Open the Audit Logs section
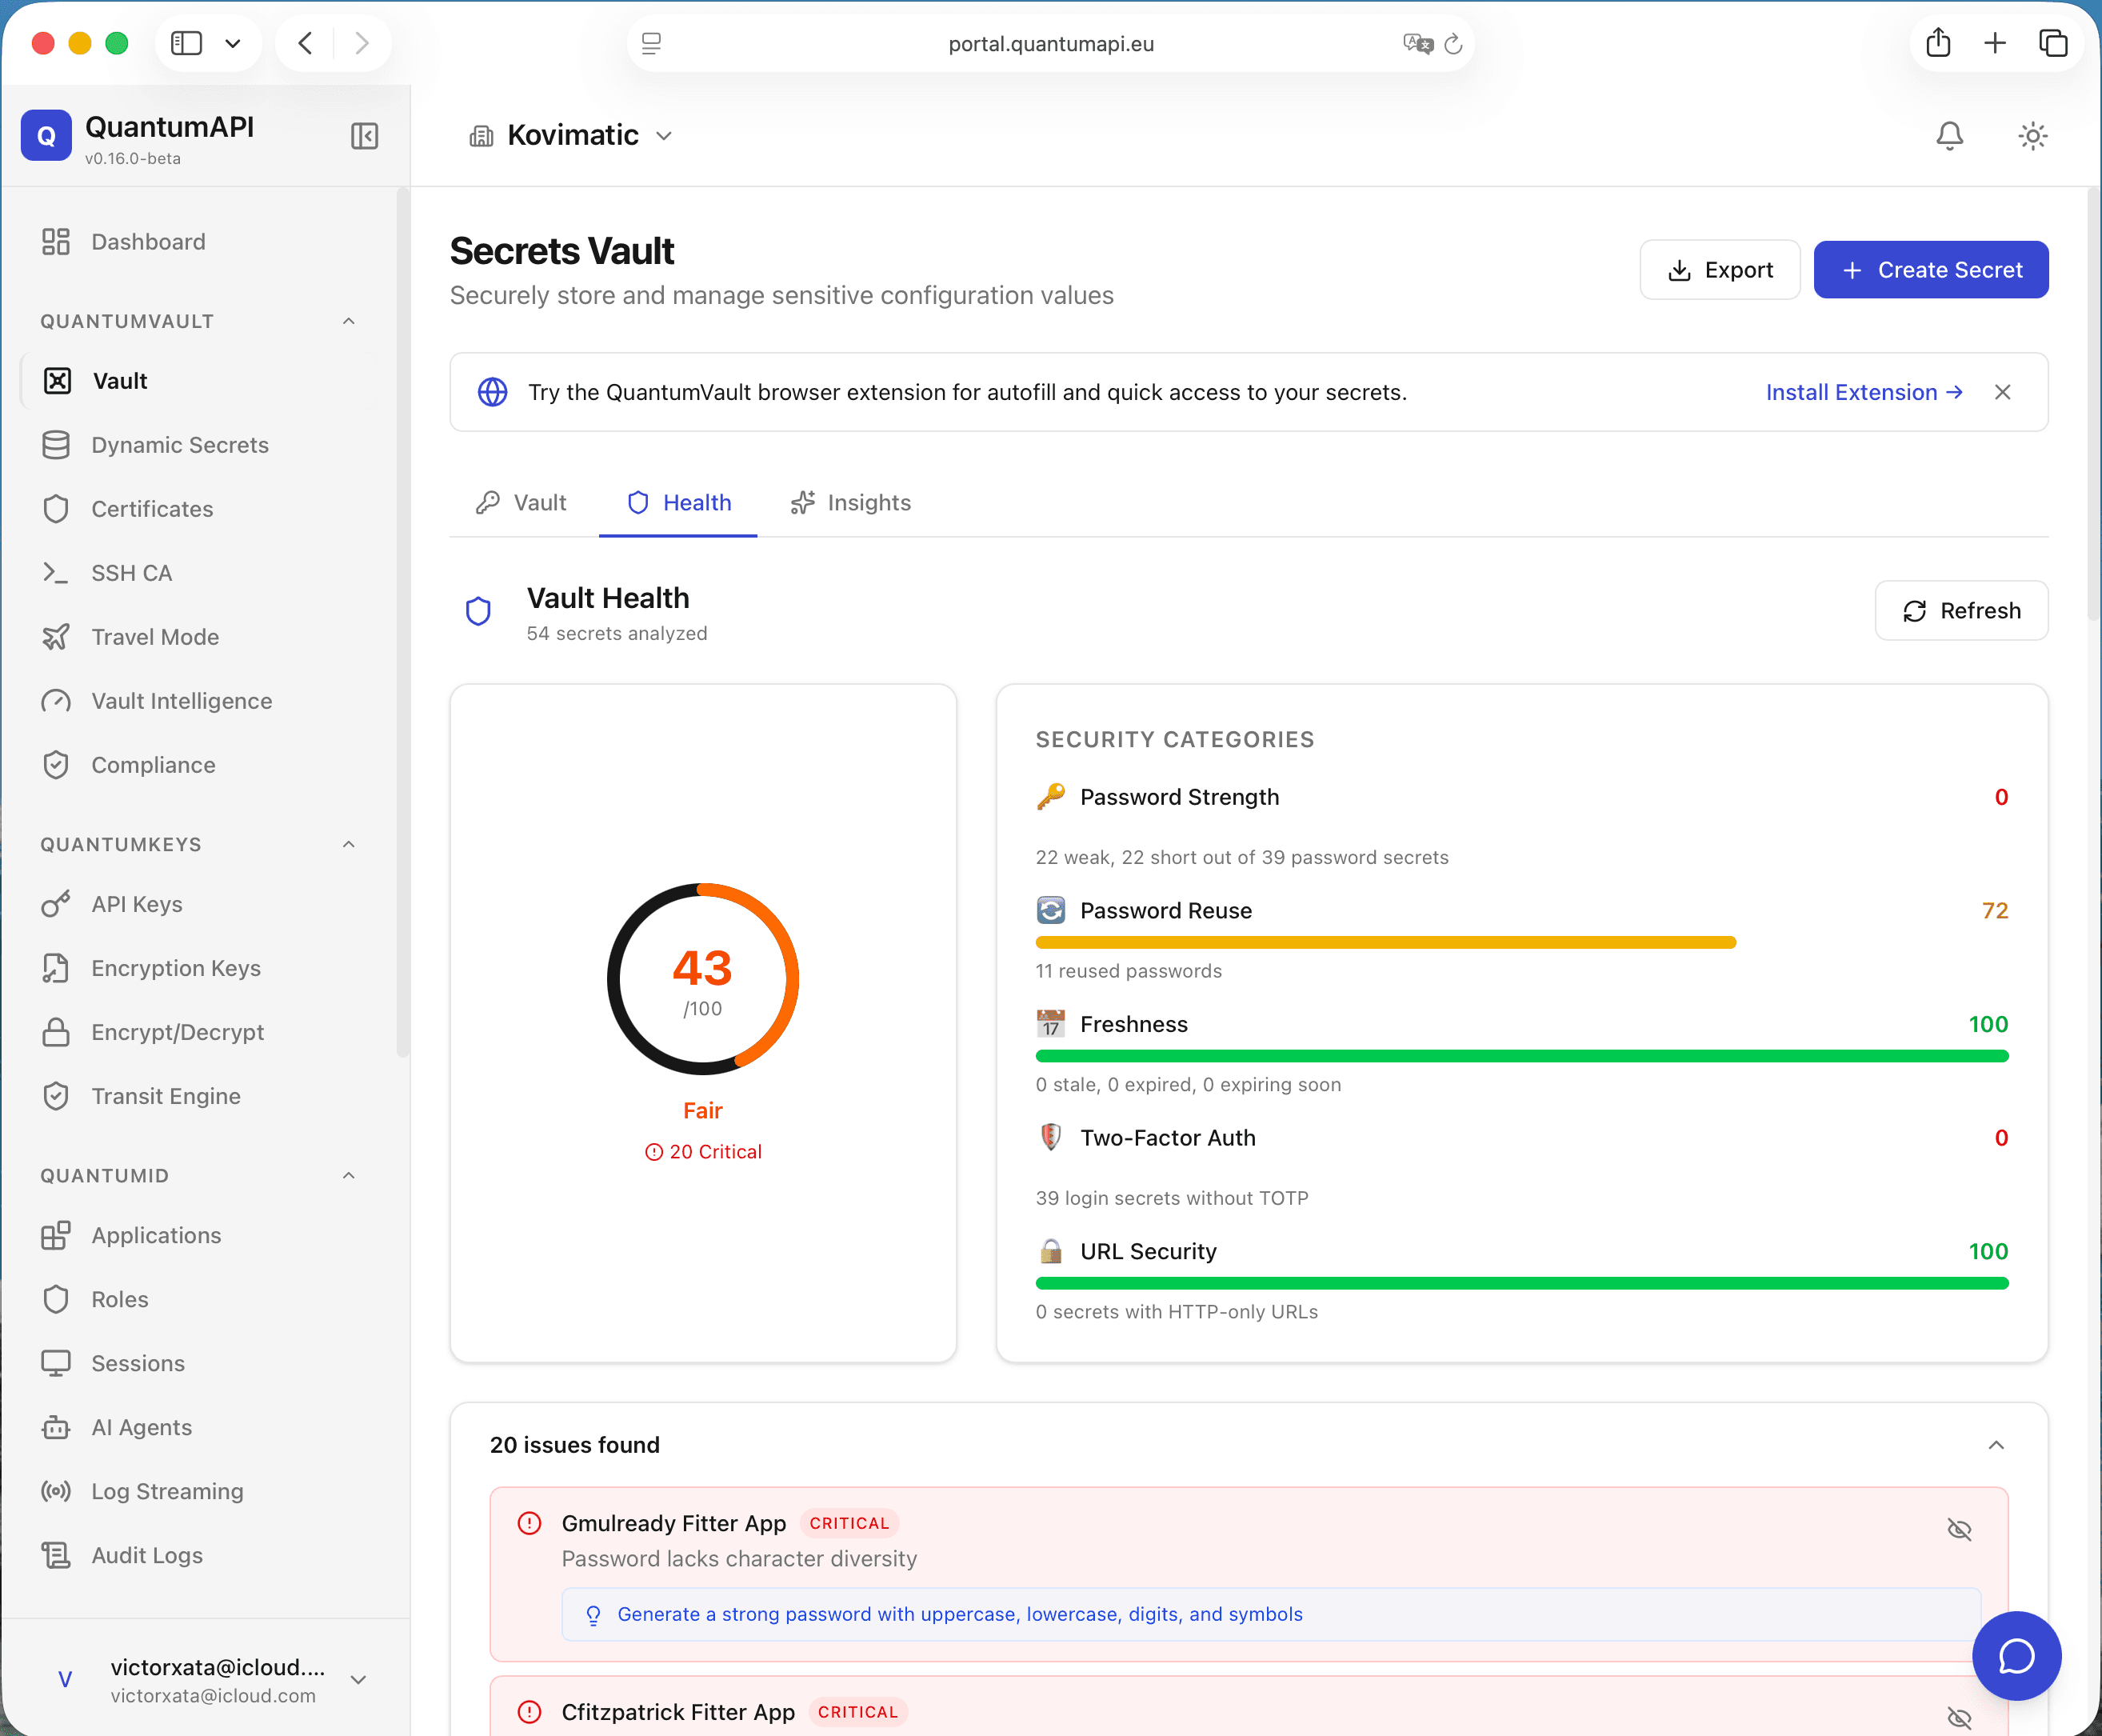 [146, 1555]
